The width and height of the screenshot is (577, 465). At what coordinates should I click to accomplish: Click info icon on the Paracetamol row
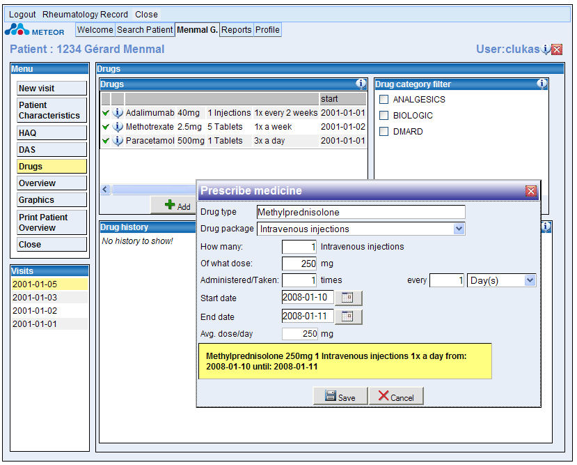[x=118, y=141]
